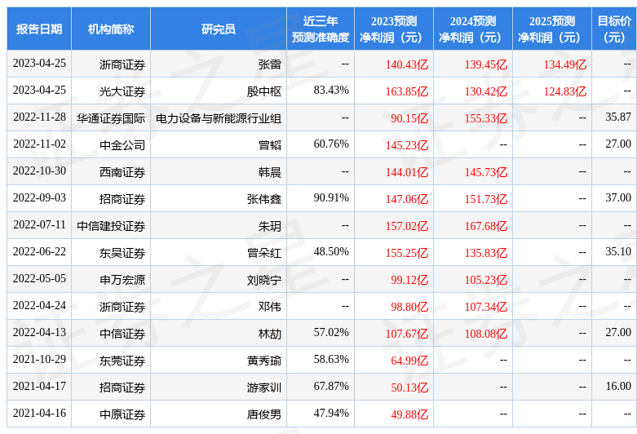Image resolution: width=637 pixels, height=434 pixels.
Task: Click the 机构简称 column header
Action: (x=111, y=29)
